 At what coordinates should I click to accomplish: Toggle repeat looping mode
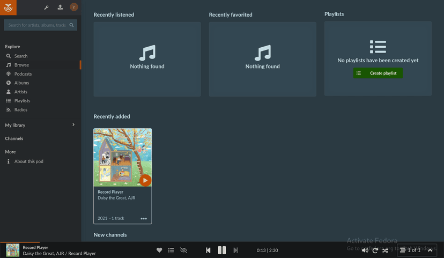375,250
